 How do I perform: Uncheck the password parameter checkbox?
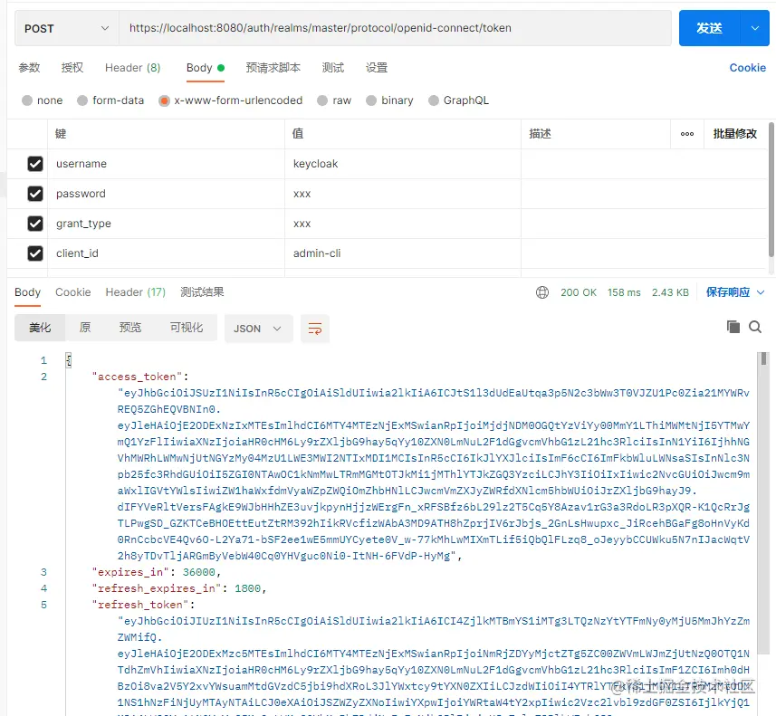(35, 194)
